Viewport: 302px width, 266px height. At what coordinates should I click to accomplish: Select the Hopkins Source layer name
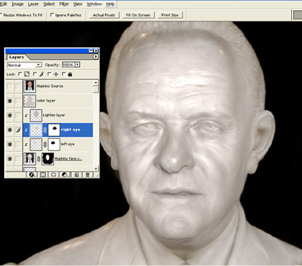(x=50, y=86)
